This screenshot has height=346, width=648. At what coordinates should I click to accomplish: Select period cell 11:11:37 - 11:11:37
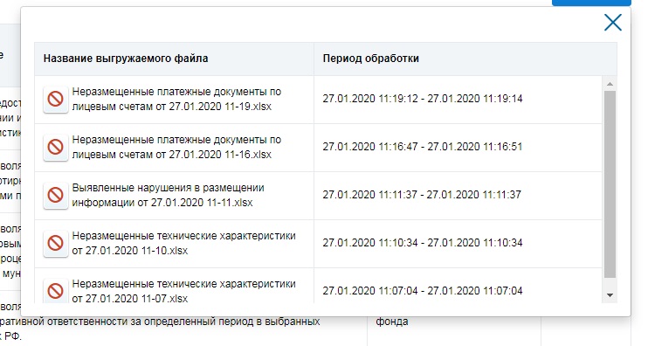click(422, 195)
